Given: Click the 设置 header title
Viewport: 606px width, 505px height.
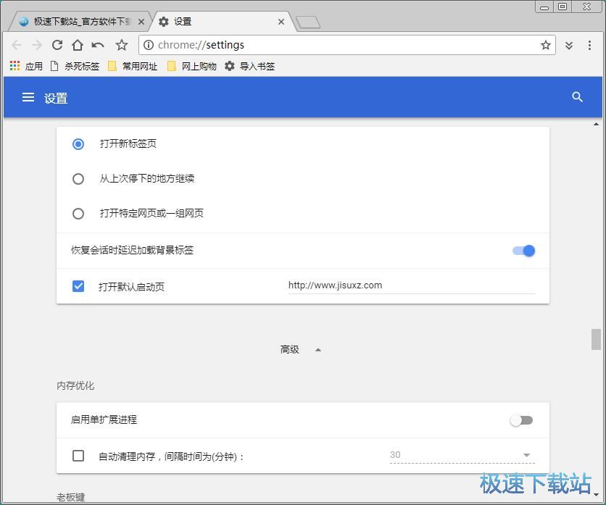Looking at the screenshot, I should click(x=56, y=98).
